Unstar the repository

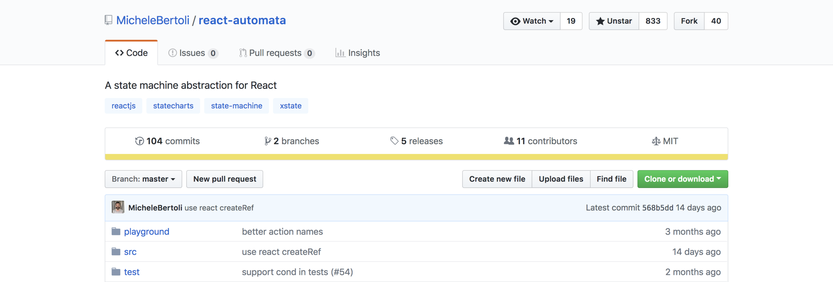(x=614, y=21)
